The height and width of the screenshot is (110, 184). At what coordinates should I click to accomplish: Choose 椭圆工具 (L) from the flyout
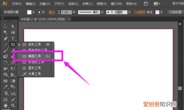click(x=34, y=56)
